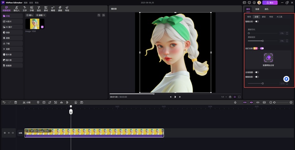Switch to the 常用 tab in properties panel
Viewport: 295px width, 150px height.
point(249,17)
